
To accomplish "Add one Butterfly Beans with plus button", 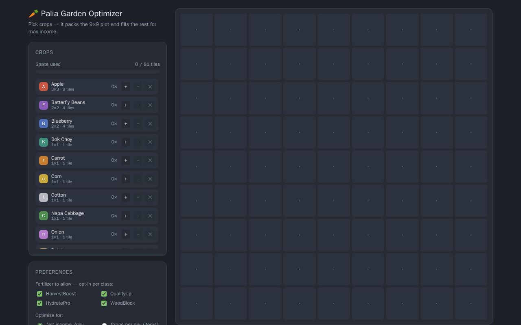I will (126, 105).
